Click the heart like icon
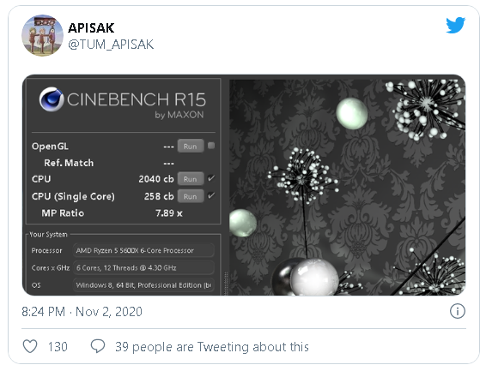The height and width of the screenshot is (371, 486). coord(30,346)
